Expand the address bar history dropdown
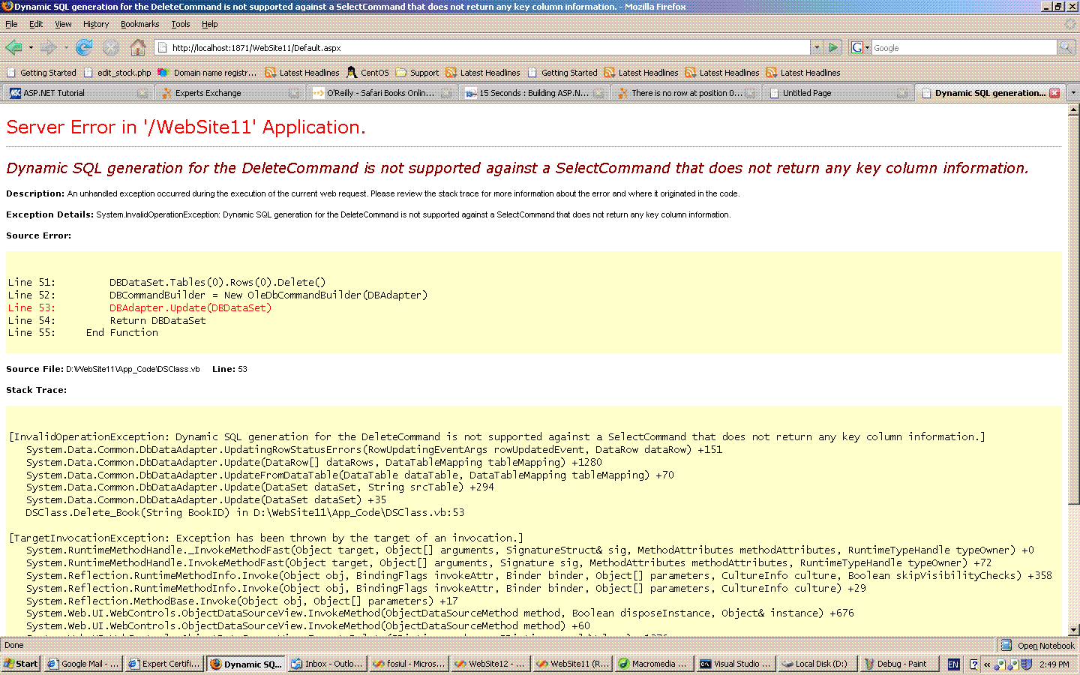Screen dimensions: 1080x675 (817, 48)
